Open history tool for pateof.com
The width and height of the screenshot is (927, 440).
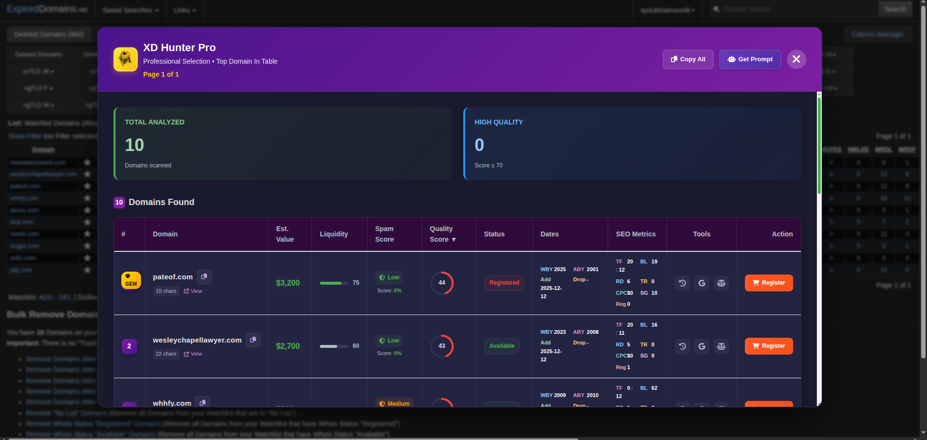click(682, 283)
